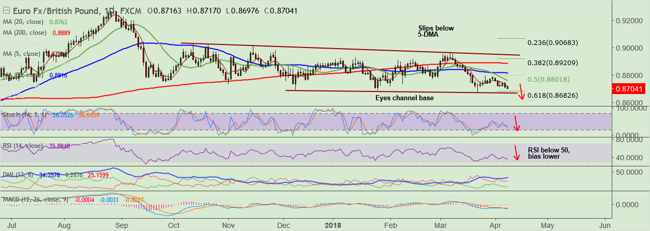Click Fibonacci level label 0.236(0.90683)

[553, 42]
